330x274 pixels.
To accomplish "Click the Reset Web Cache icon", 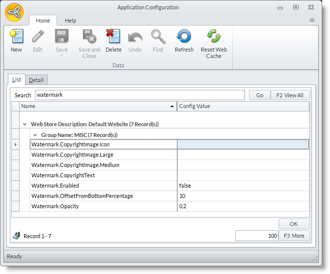I will [214, 37].
